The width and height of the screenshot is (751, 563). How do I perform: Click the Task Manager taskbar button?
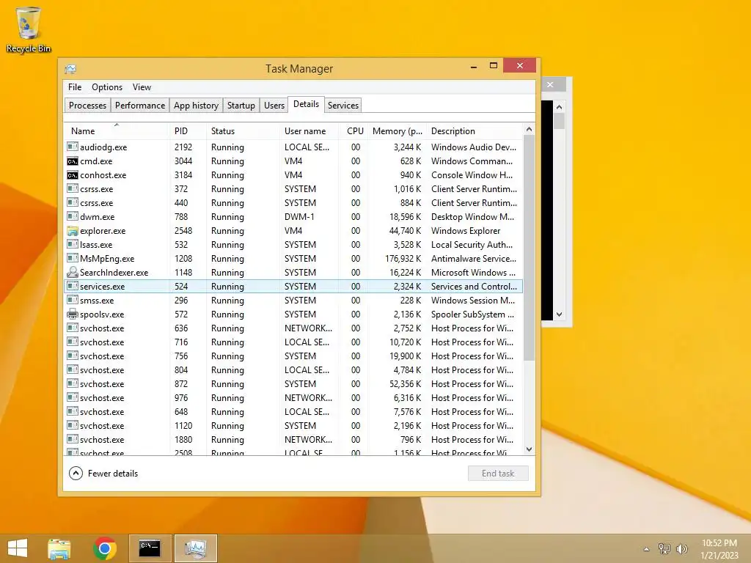pos(195,548)
